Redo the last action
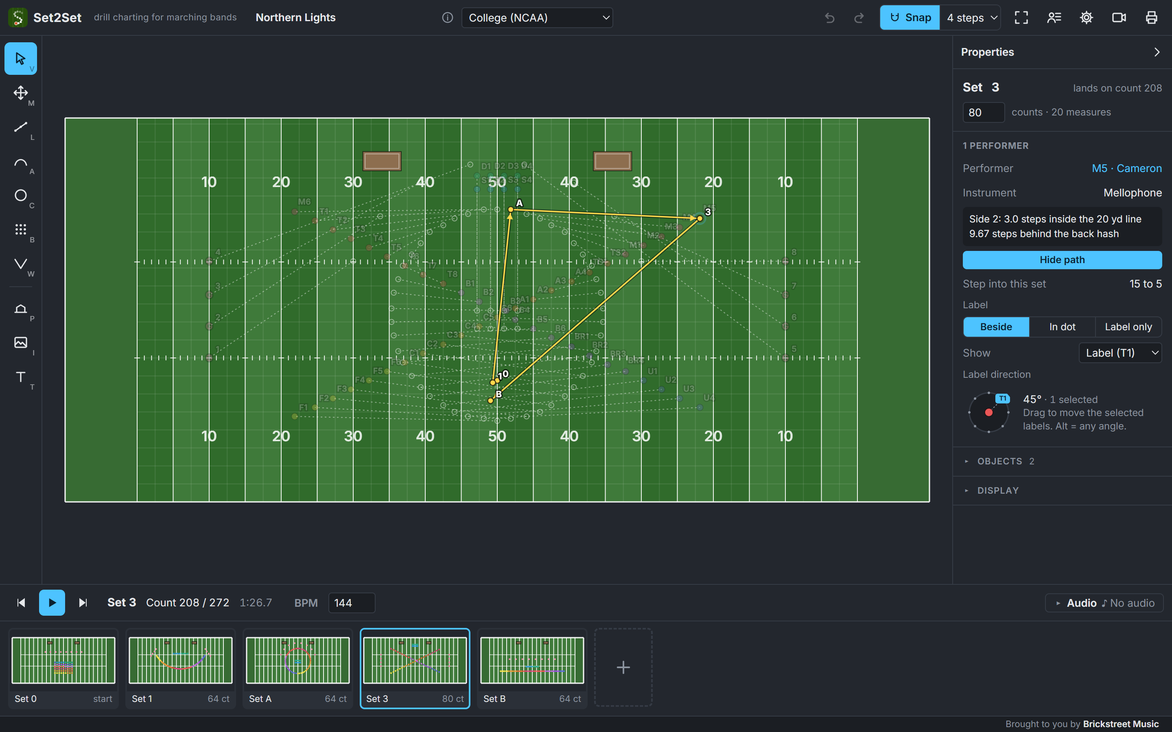The width and height of the screenshot is (1172, 732). tap(859, 18)
